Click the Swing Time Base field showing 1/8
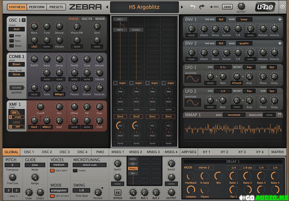The width and height of the screenshot is (289, 201). click(81, 190)
